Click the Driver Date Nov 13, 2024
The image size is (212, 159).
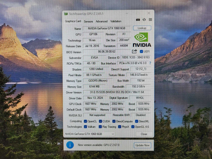click(x=95, y=98)
